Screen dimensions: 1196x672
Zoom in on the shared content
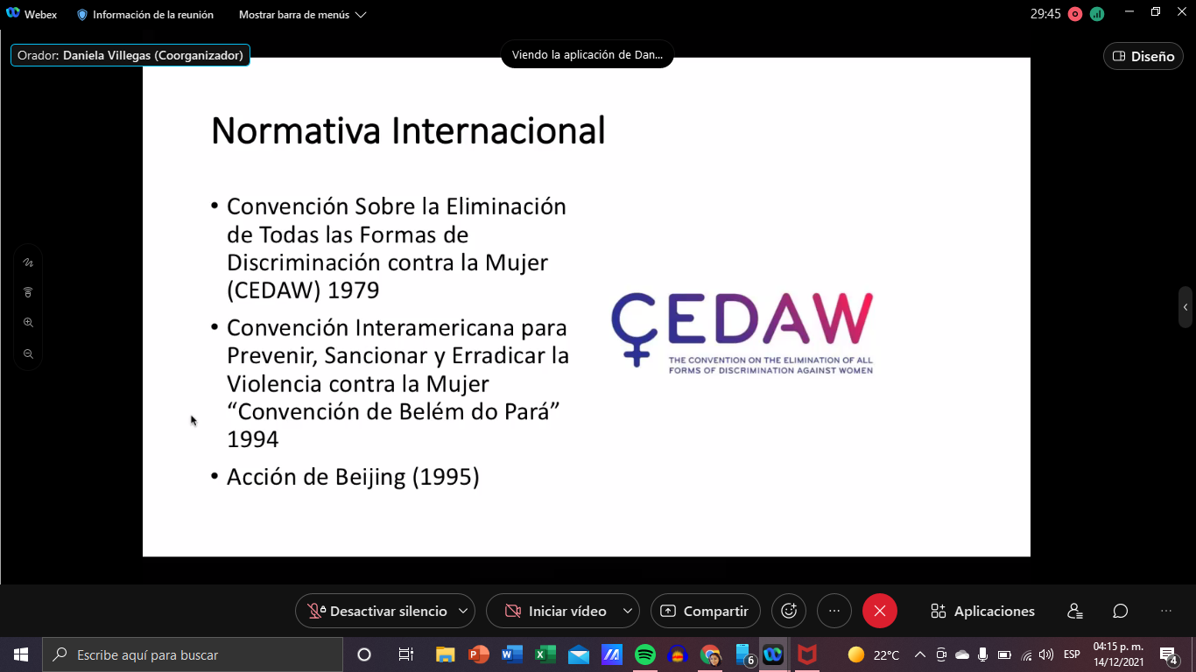pos(28,323)
